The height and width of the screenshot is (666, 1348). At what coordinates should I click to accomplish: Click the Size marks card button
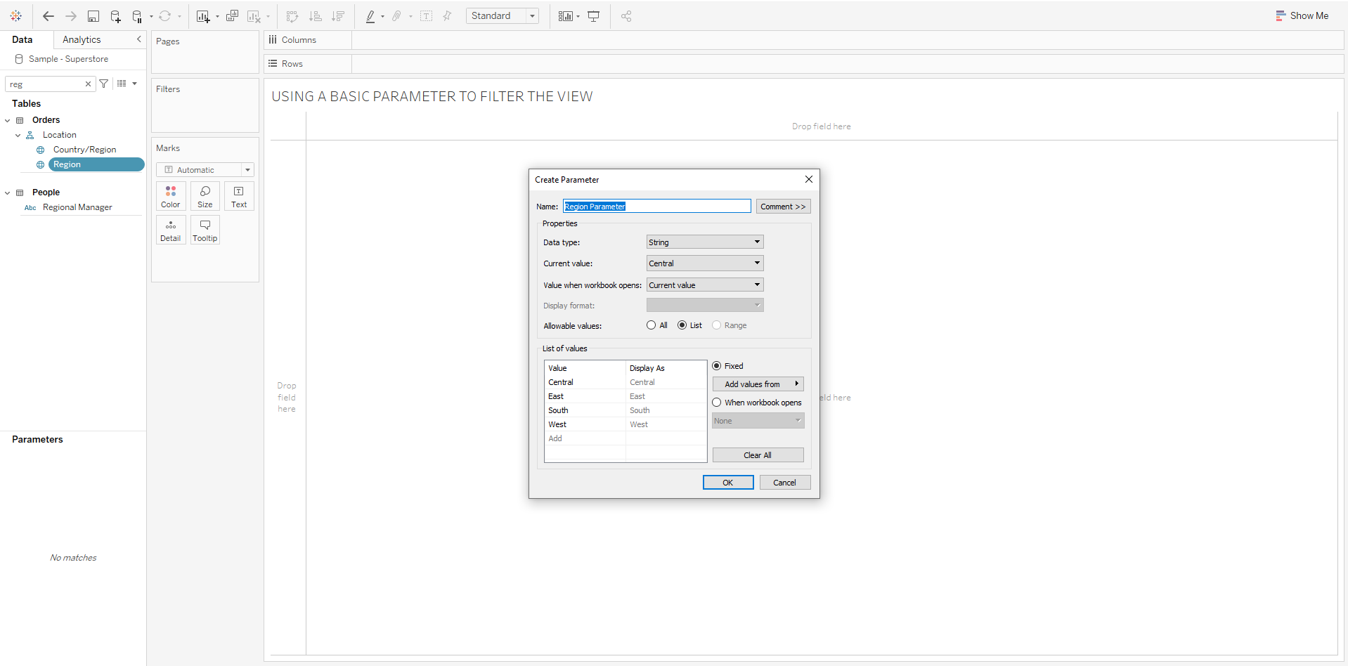pyautogui.click(x=205, y=196)
